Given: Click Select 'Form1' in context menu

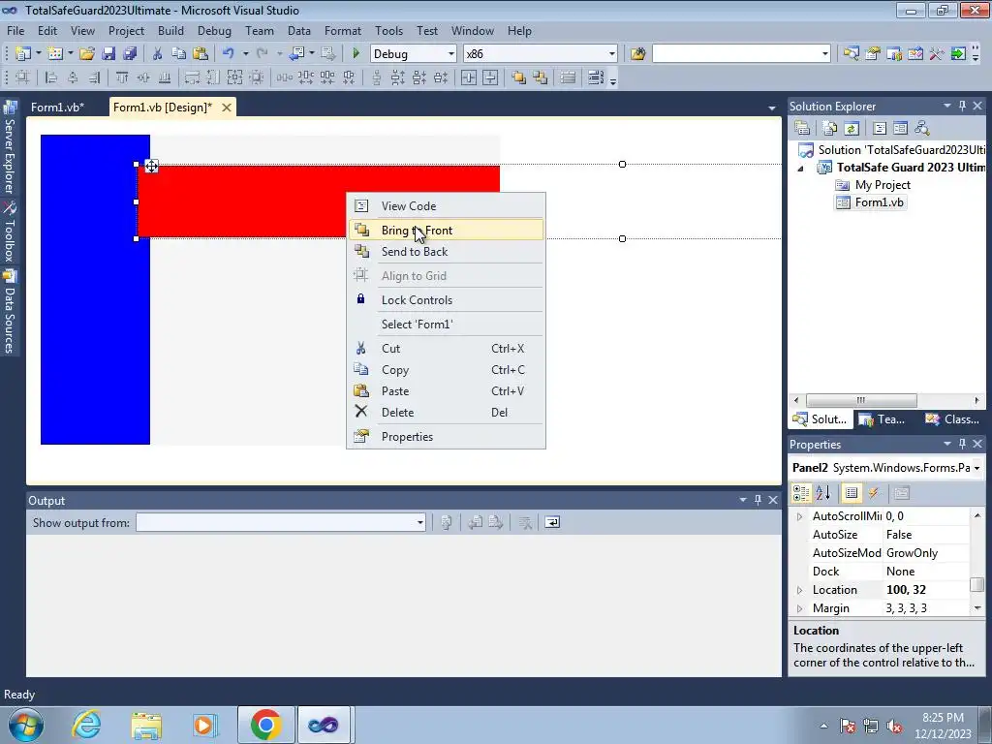Looking at the screenshot, I should (x=446, y=324).
